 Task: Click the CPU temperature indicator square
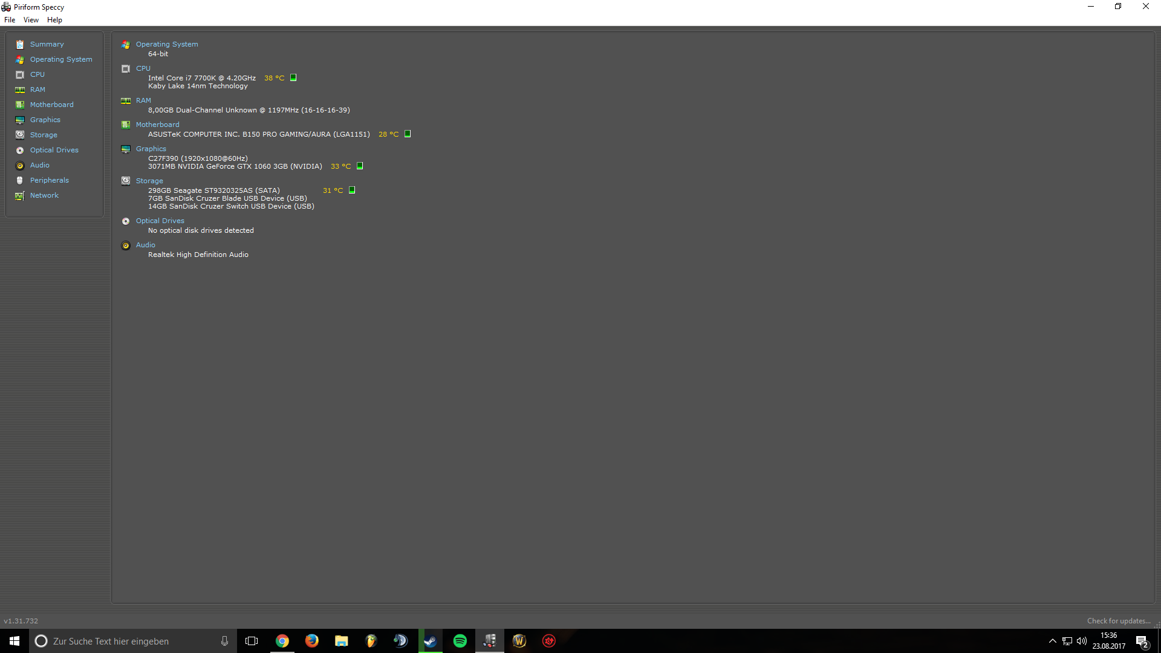click(x=293, y=77)
